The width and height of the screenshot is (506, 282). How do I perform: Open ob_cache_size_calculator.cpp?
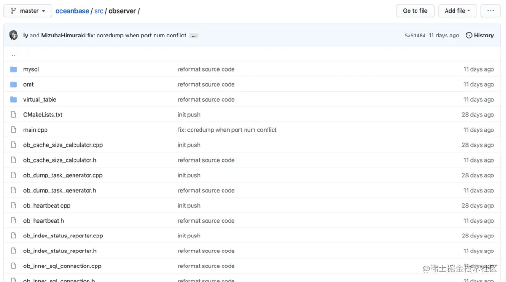pyautogui.click(x=63, y=145)
